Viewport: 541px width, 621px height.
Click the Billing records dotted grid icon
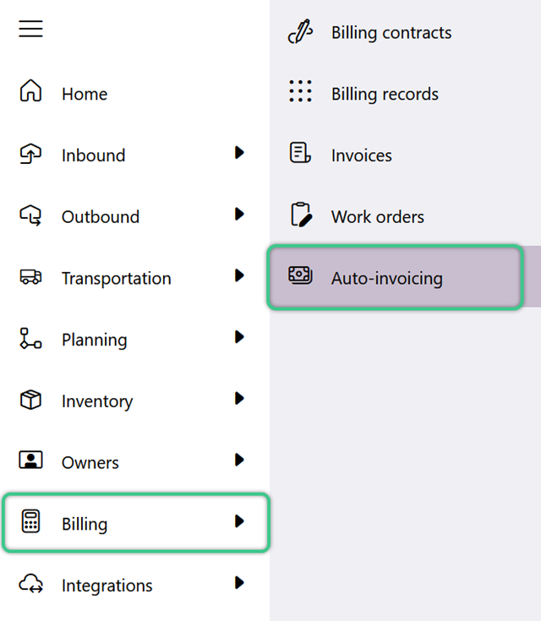[x=300, y=91]
